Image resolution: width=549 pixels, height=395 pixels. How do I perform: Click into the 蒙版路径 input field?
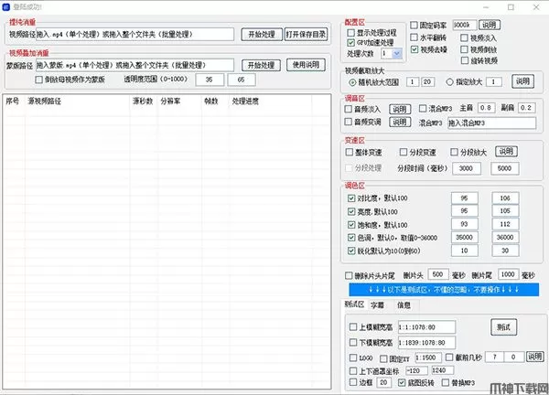135,65
